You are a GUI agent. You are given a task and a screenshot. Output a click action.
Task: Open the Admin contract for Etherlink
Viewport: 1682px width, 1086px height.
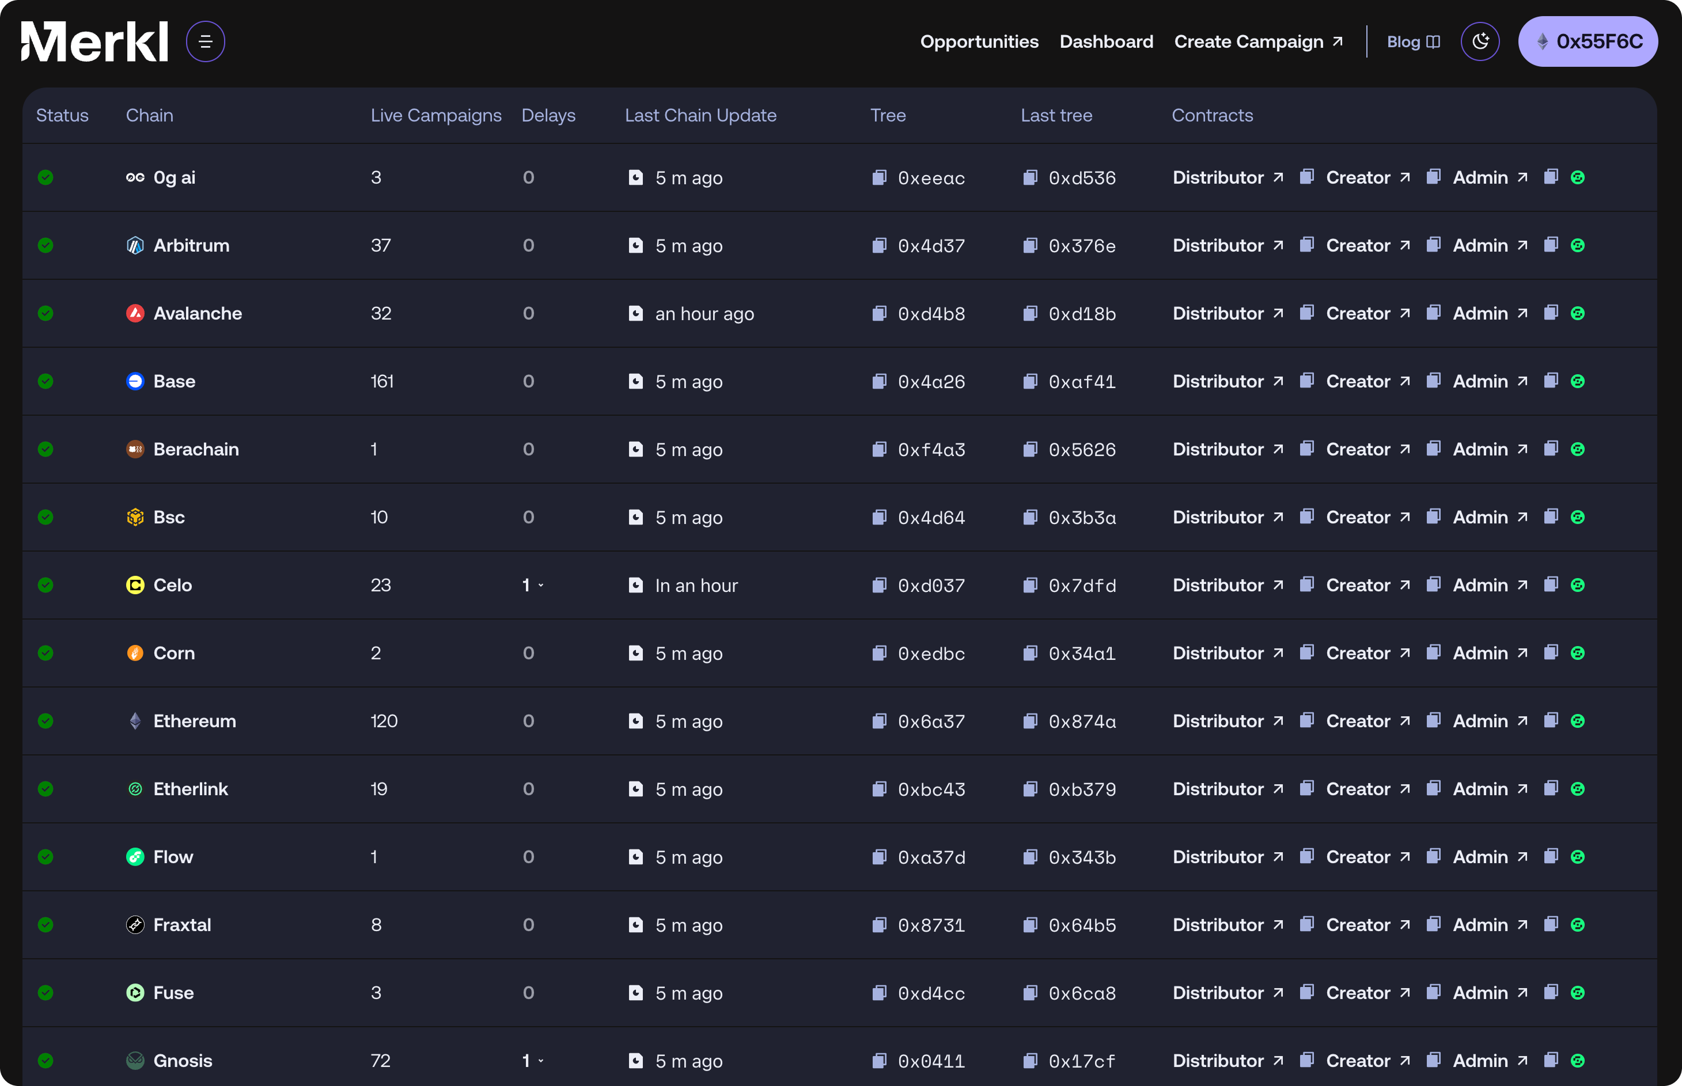click(1481, 789)
